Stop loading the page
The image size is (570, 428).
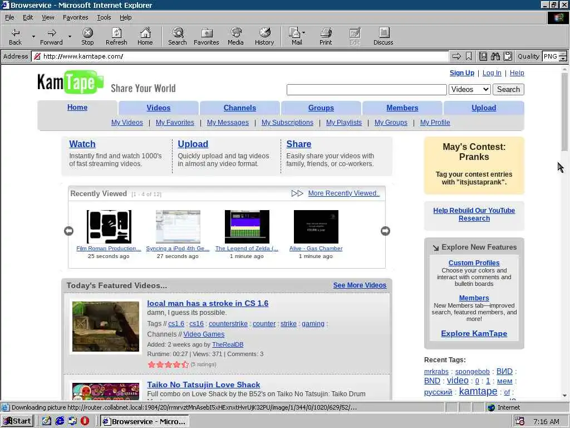(87, 36)
